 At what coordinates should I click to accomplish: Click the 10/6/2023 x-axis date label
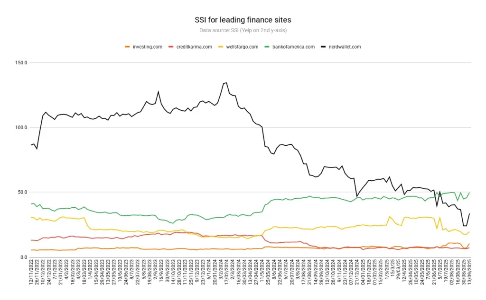click(x=120, y=271)
